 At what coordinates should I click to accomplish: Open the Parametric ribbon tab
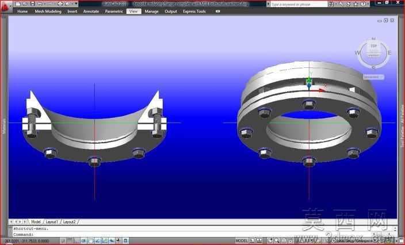114,12
